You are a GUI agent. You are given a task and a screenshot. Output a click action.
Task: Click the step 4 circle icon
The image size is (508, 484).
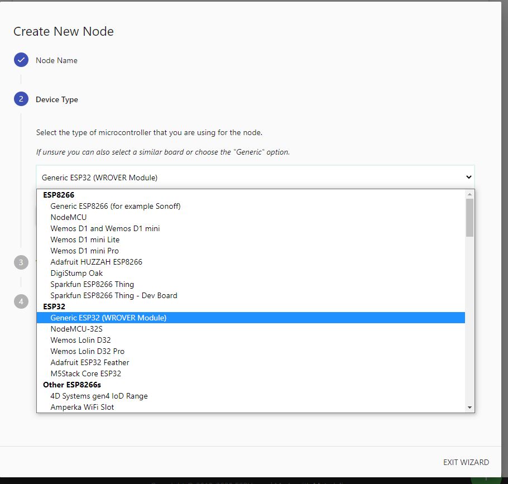click(21, 301)
